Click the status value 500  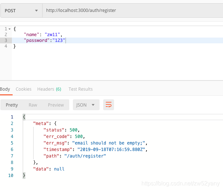tap(73, 130)
